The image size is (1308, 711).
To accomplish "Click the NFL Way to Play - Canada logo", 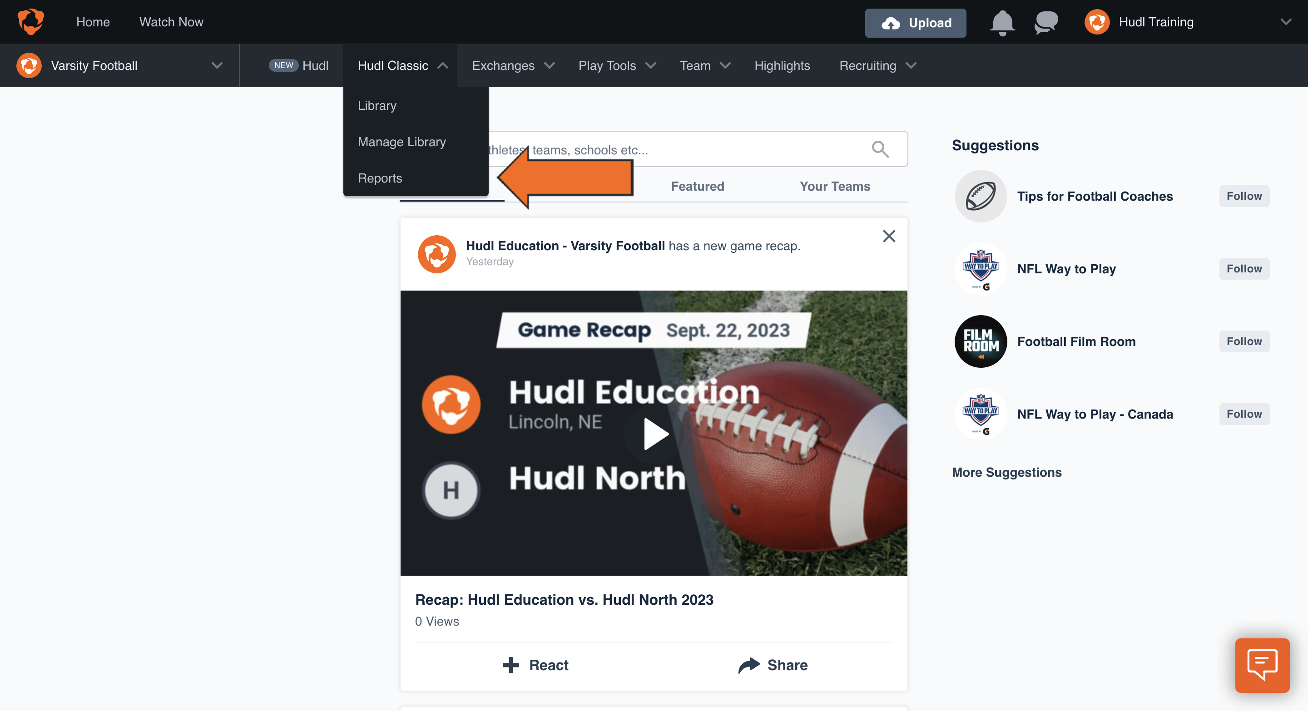I will click(981, 414).
